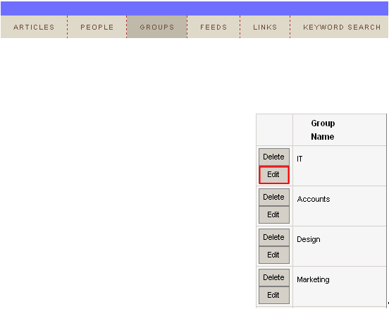This screenshot has width=389, height=309.
Task: Click the blue header banner
Action: [x=194, y=8]
